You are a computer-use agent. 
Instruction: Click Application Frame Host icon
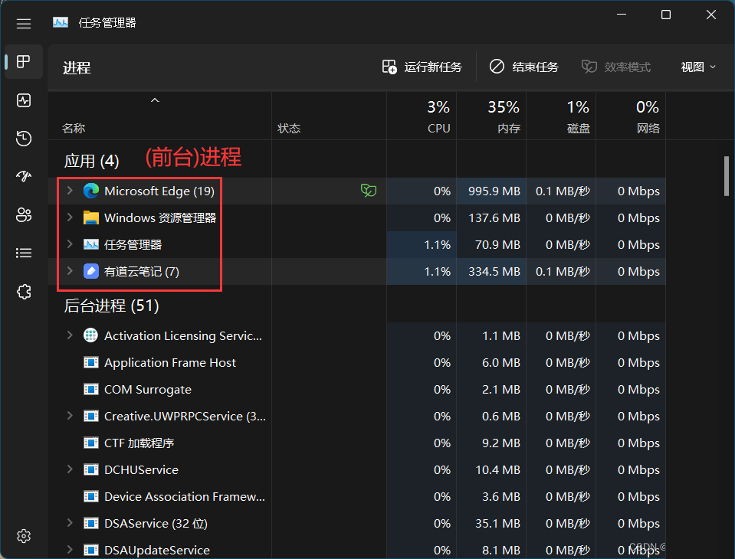(91, 362)
